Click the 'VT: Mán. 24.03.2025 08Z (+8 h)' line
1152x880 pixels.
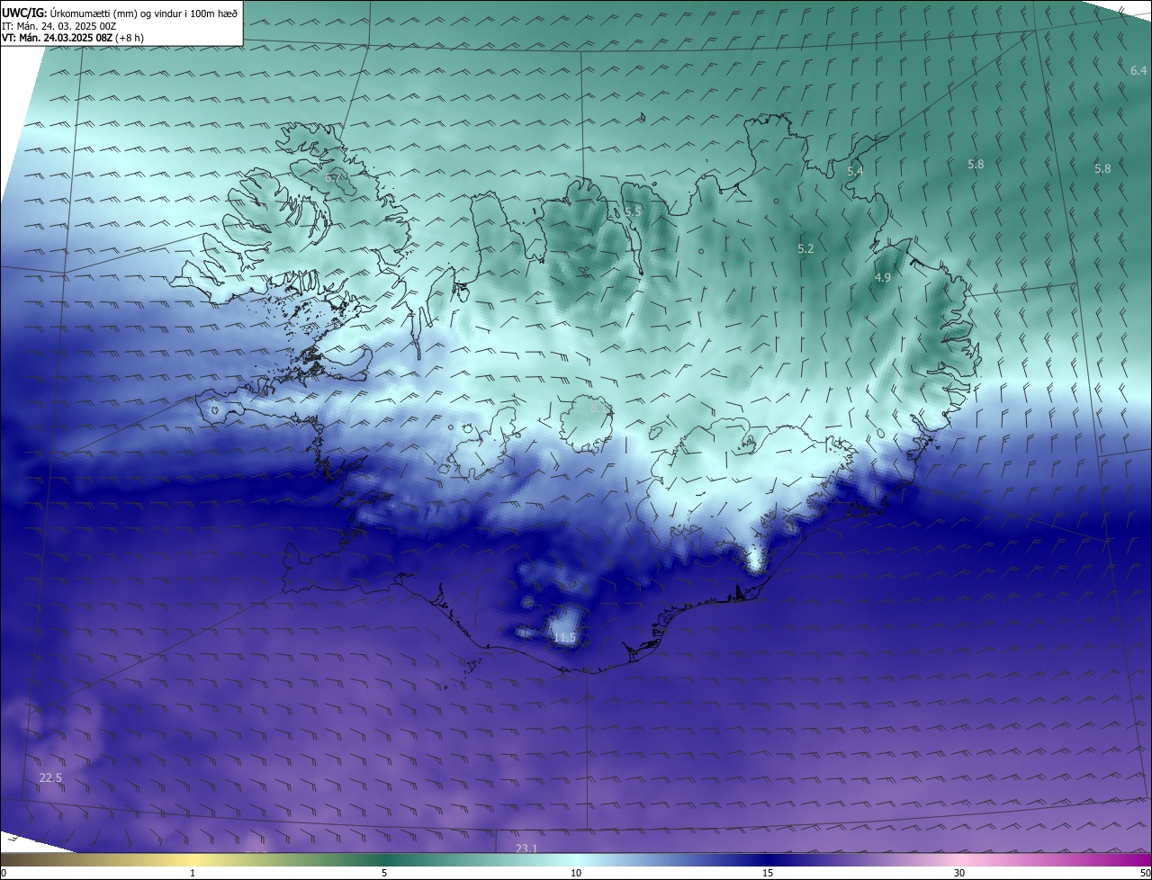(73, 38)
